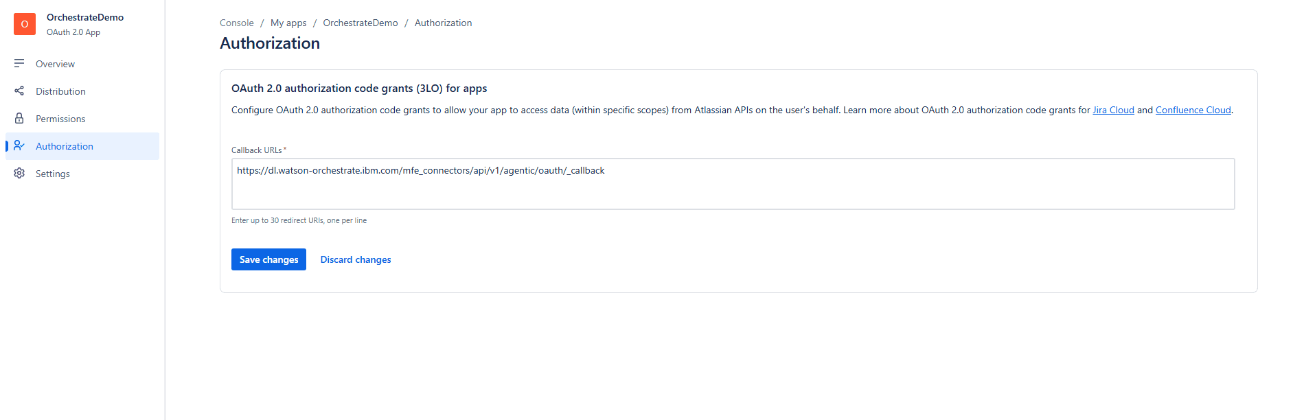Go to the Distribution section
This screenshot has width=1293, height=420.
coord(82,91)
